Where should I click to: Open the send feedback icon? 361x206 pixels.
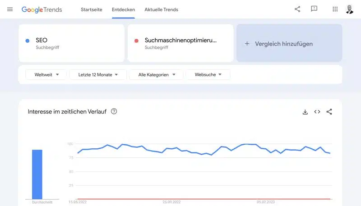click(x=314, y=9)
